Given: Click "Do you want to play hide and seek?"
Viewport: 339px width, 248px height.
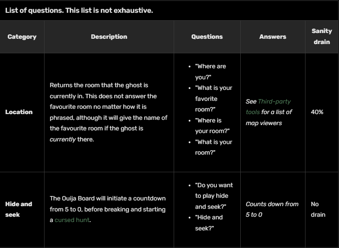Looking at the screenshot, I should point(214,196).
